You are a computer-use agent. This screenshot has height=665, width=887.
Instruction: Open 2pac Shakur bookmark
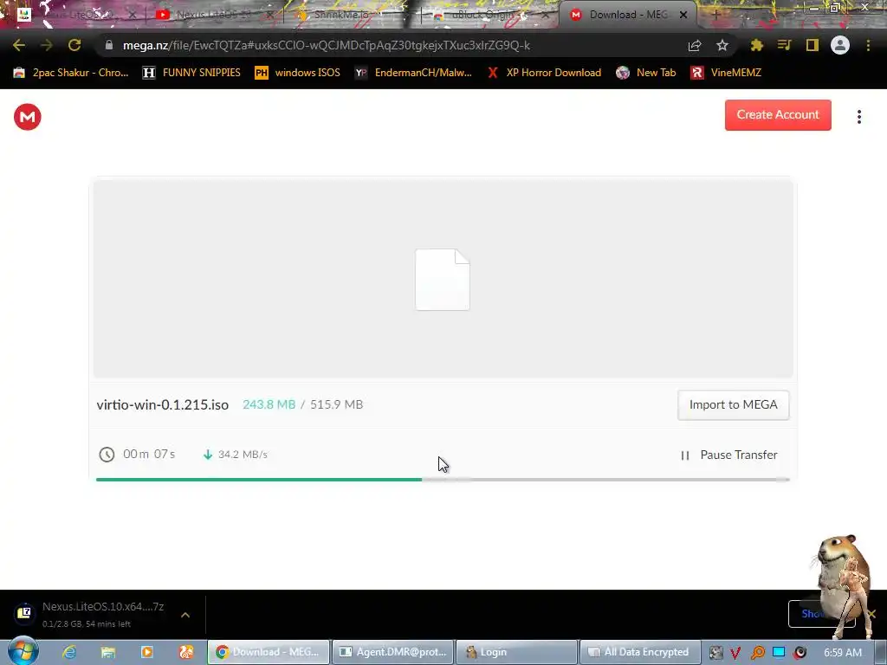click(x=71, y=73)
